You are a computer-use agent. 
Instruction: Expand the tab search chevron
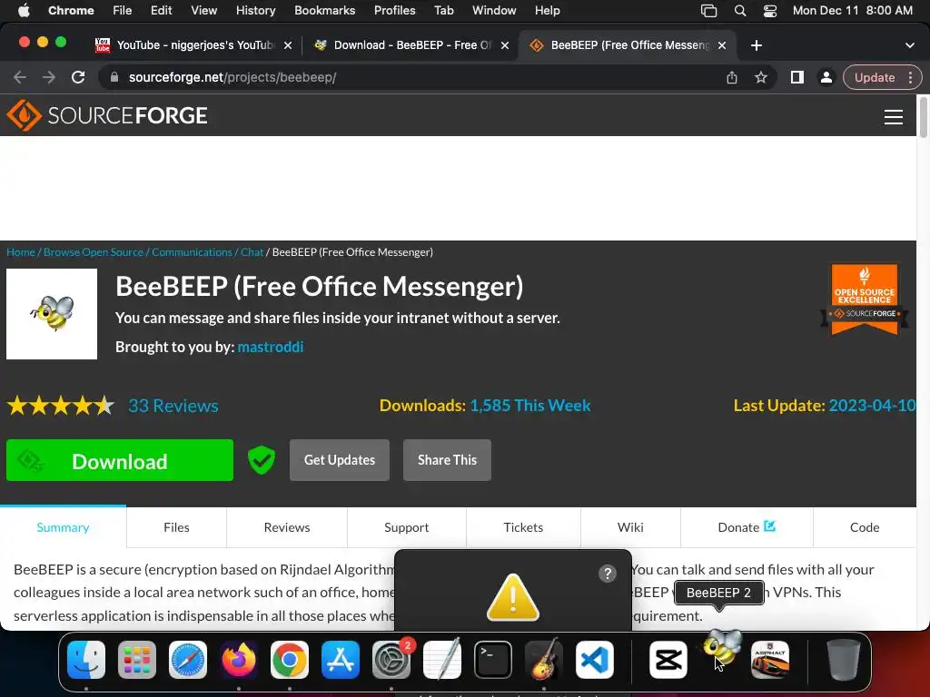[x=909, y=45]
